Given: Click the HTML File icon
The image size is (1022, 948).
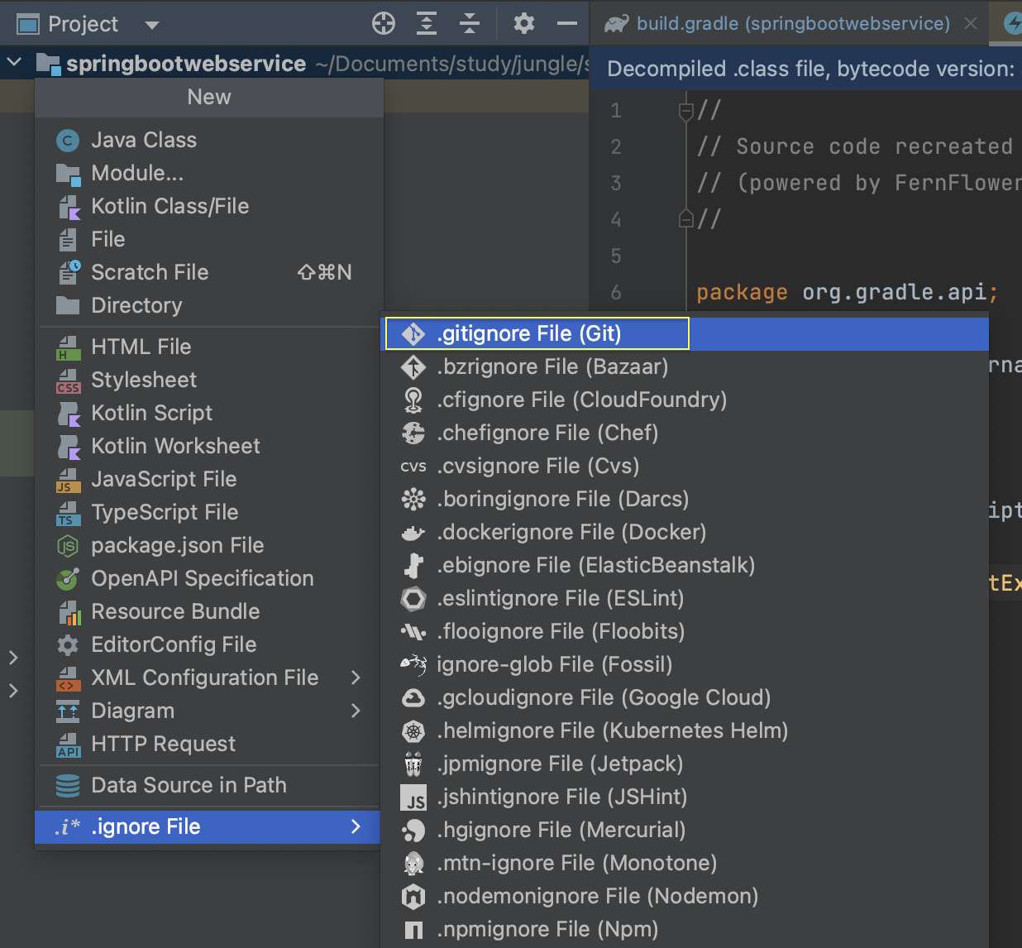Looking at the screenshot, I should pyautogui.click(x=69, y=347).
